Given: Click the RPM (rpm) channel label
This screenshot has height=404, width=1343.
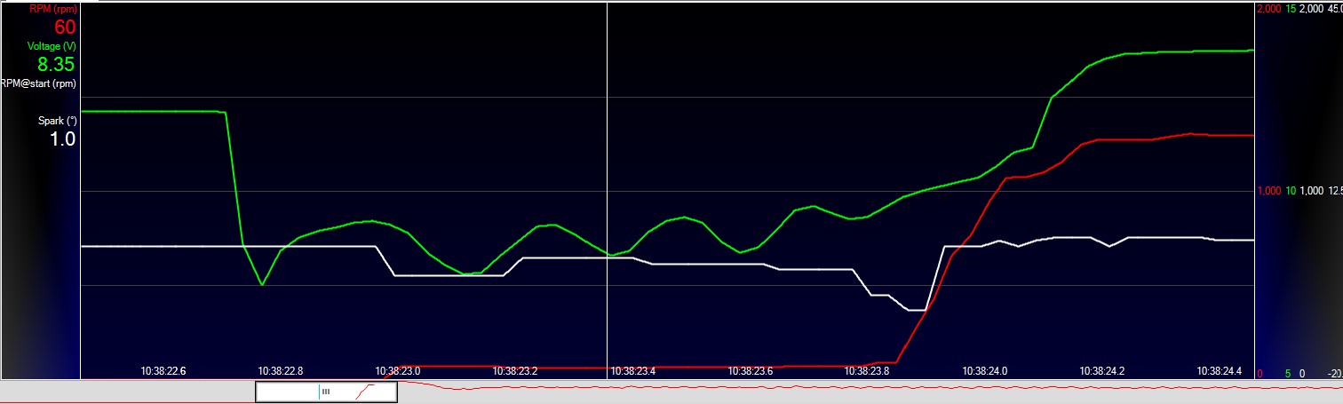Looking at the screenshot, I should pos(52,8).
